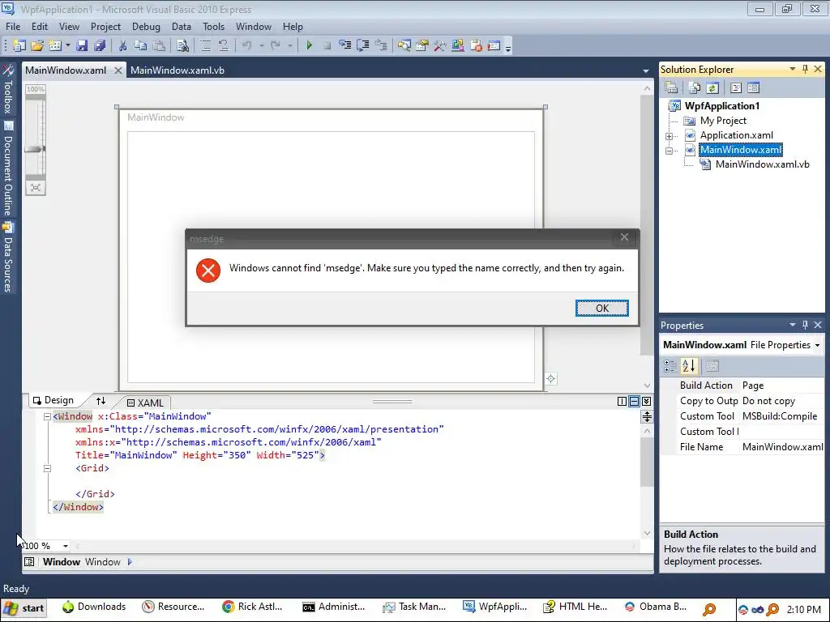
Task: Click the Step Into debug icon
Action: point(344,45)
